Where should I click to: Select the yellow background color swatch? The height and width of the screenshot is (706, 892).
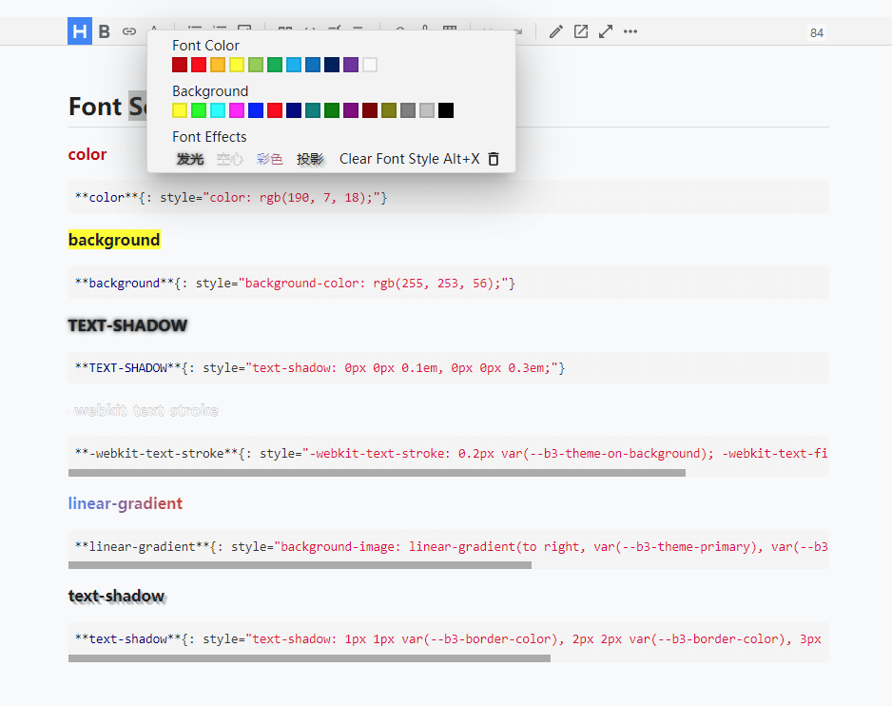(x=180, y=110)
